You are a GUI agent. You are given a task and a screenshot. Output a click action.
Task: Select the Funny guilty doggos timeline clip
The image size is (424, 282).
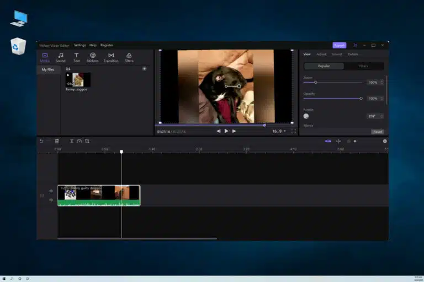(x=99, y=196)
